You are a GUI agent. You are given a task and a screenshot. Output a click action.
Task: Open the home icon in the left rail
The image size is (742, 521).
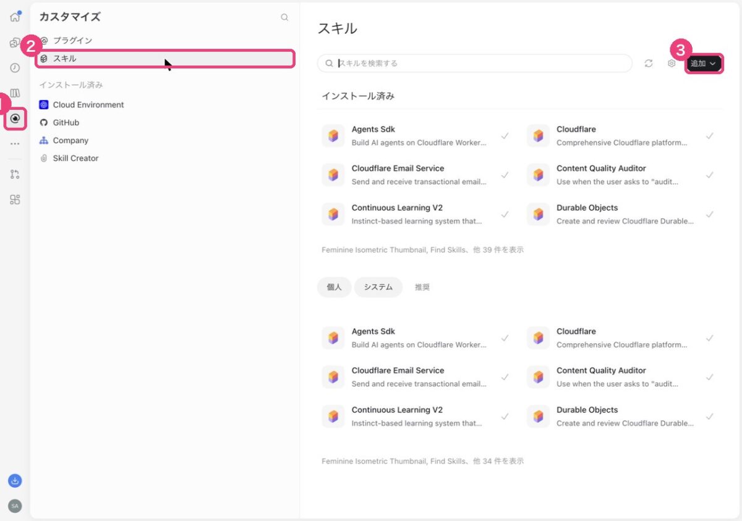[x=15, y=17]
